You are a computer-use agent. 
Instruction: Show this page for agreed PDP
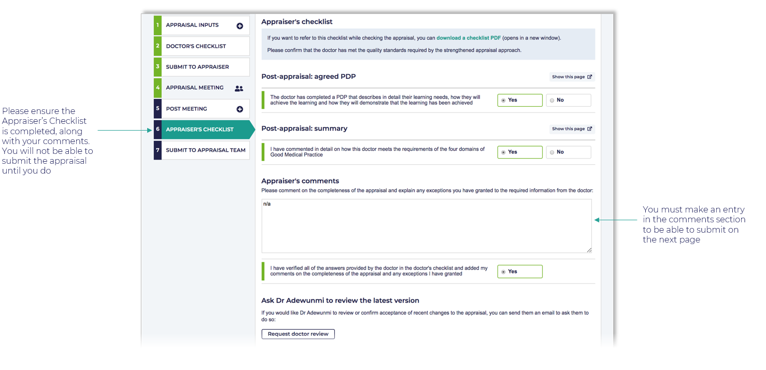point(571,77)
